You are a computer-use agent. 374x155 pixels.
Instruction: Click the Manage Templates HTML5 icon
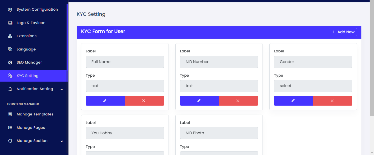point(10,114)
